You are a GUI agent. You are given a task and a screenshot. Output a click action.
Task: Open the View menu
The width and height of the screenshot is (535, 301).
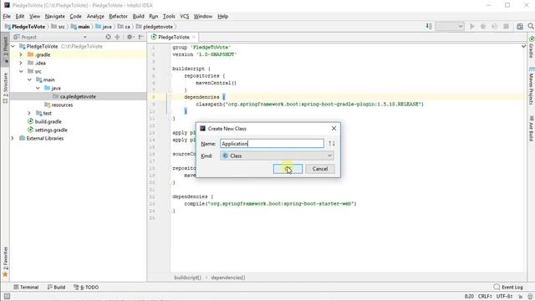click(34, 16)
